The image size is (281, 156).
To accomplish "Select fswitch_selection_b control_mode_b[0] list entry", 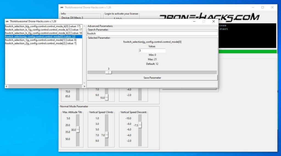I will point(43,26).
